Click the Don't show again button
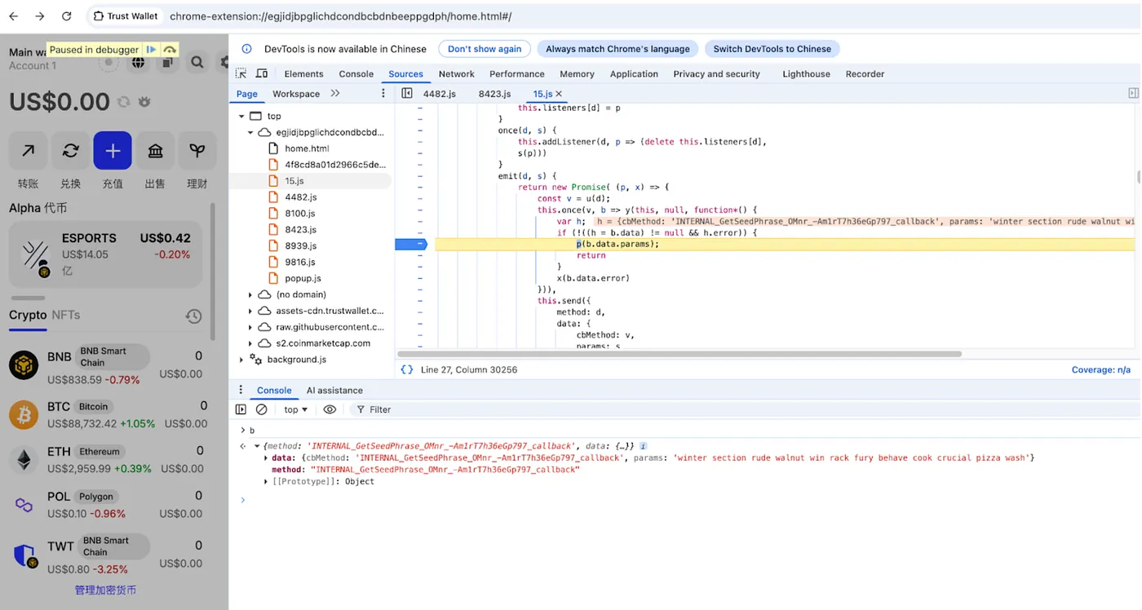The width and height of the screenshot is (1142, 610). pyautogui.click(x=485, y=49)
